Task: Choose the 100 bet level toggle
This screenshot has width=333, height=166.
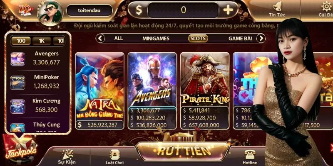Action: click(x=21, y=41)
